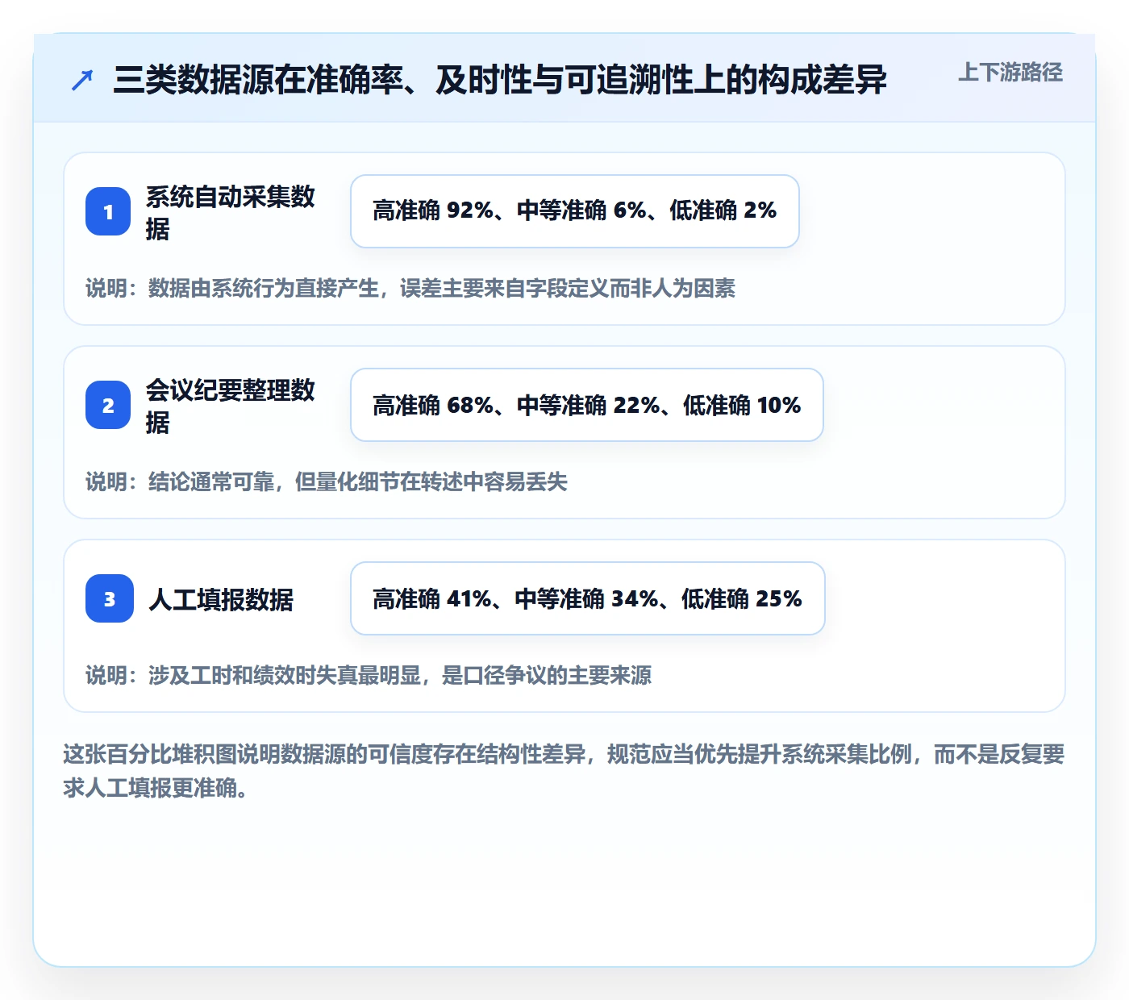The image size is (1129, 1000).
Task: Click the 高准确 68% value box
Action: tap(587, 405)
